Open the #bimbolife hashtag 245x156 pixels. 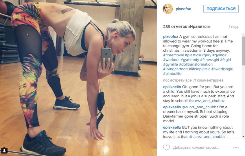(x=172, y=74)
